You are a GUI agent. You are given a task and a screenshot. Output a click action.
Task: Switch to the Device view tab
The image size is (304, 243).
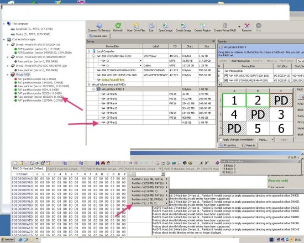pos(98,36)
